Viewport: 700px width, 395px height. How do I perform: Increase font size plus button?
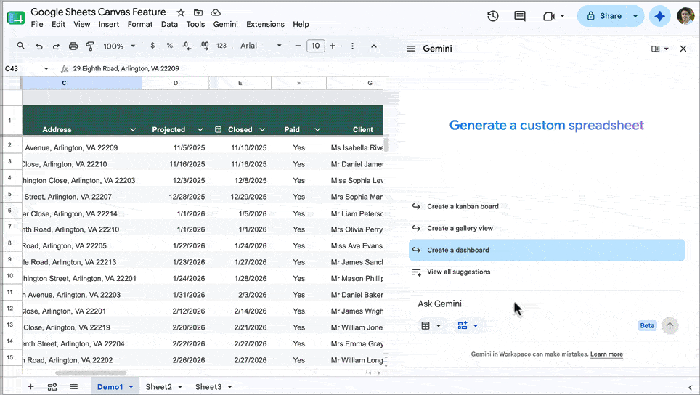click(333, 46)
